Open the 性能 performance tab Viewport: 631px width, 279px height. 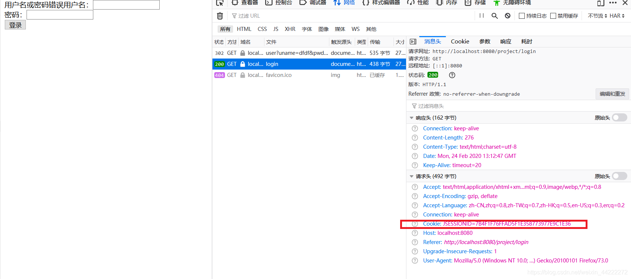(x=418, y=3)
